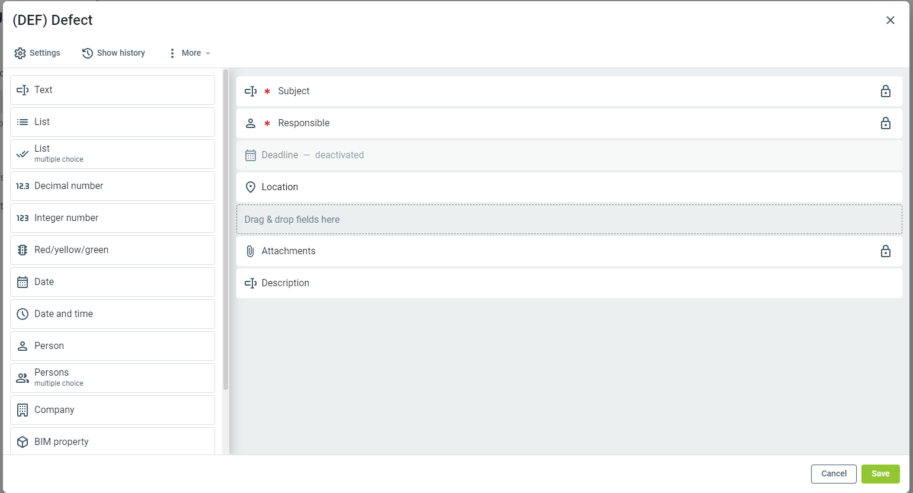Click the field type list scrollbar
913x493 pixels.
pos(226,231)
